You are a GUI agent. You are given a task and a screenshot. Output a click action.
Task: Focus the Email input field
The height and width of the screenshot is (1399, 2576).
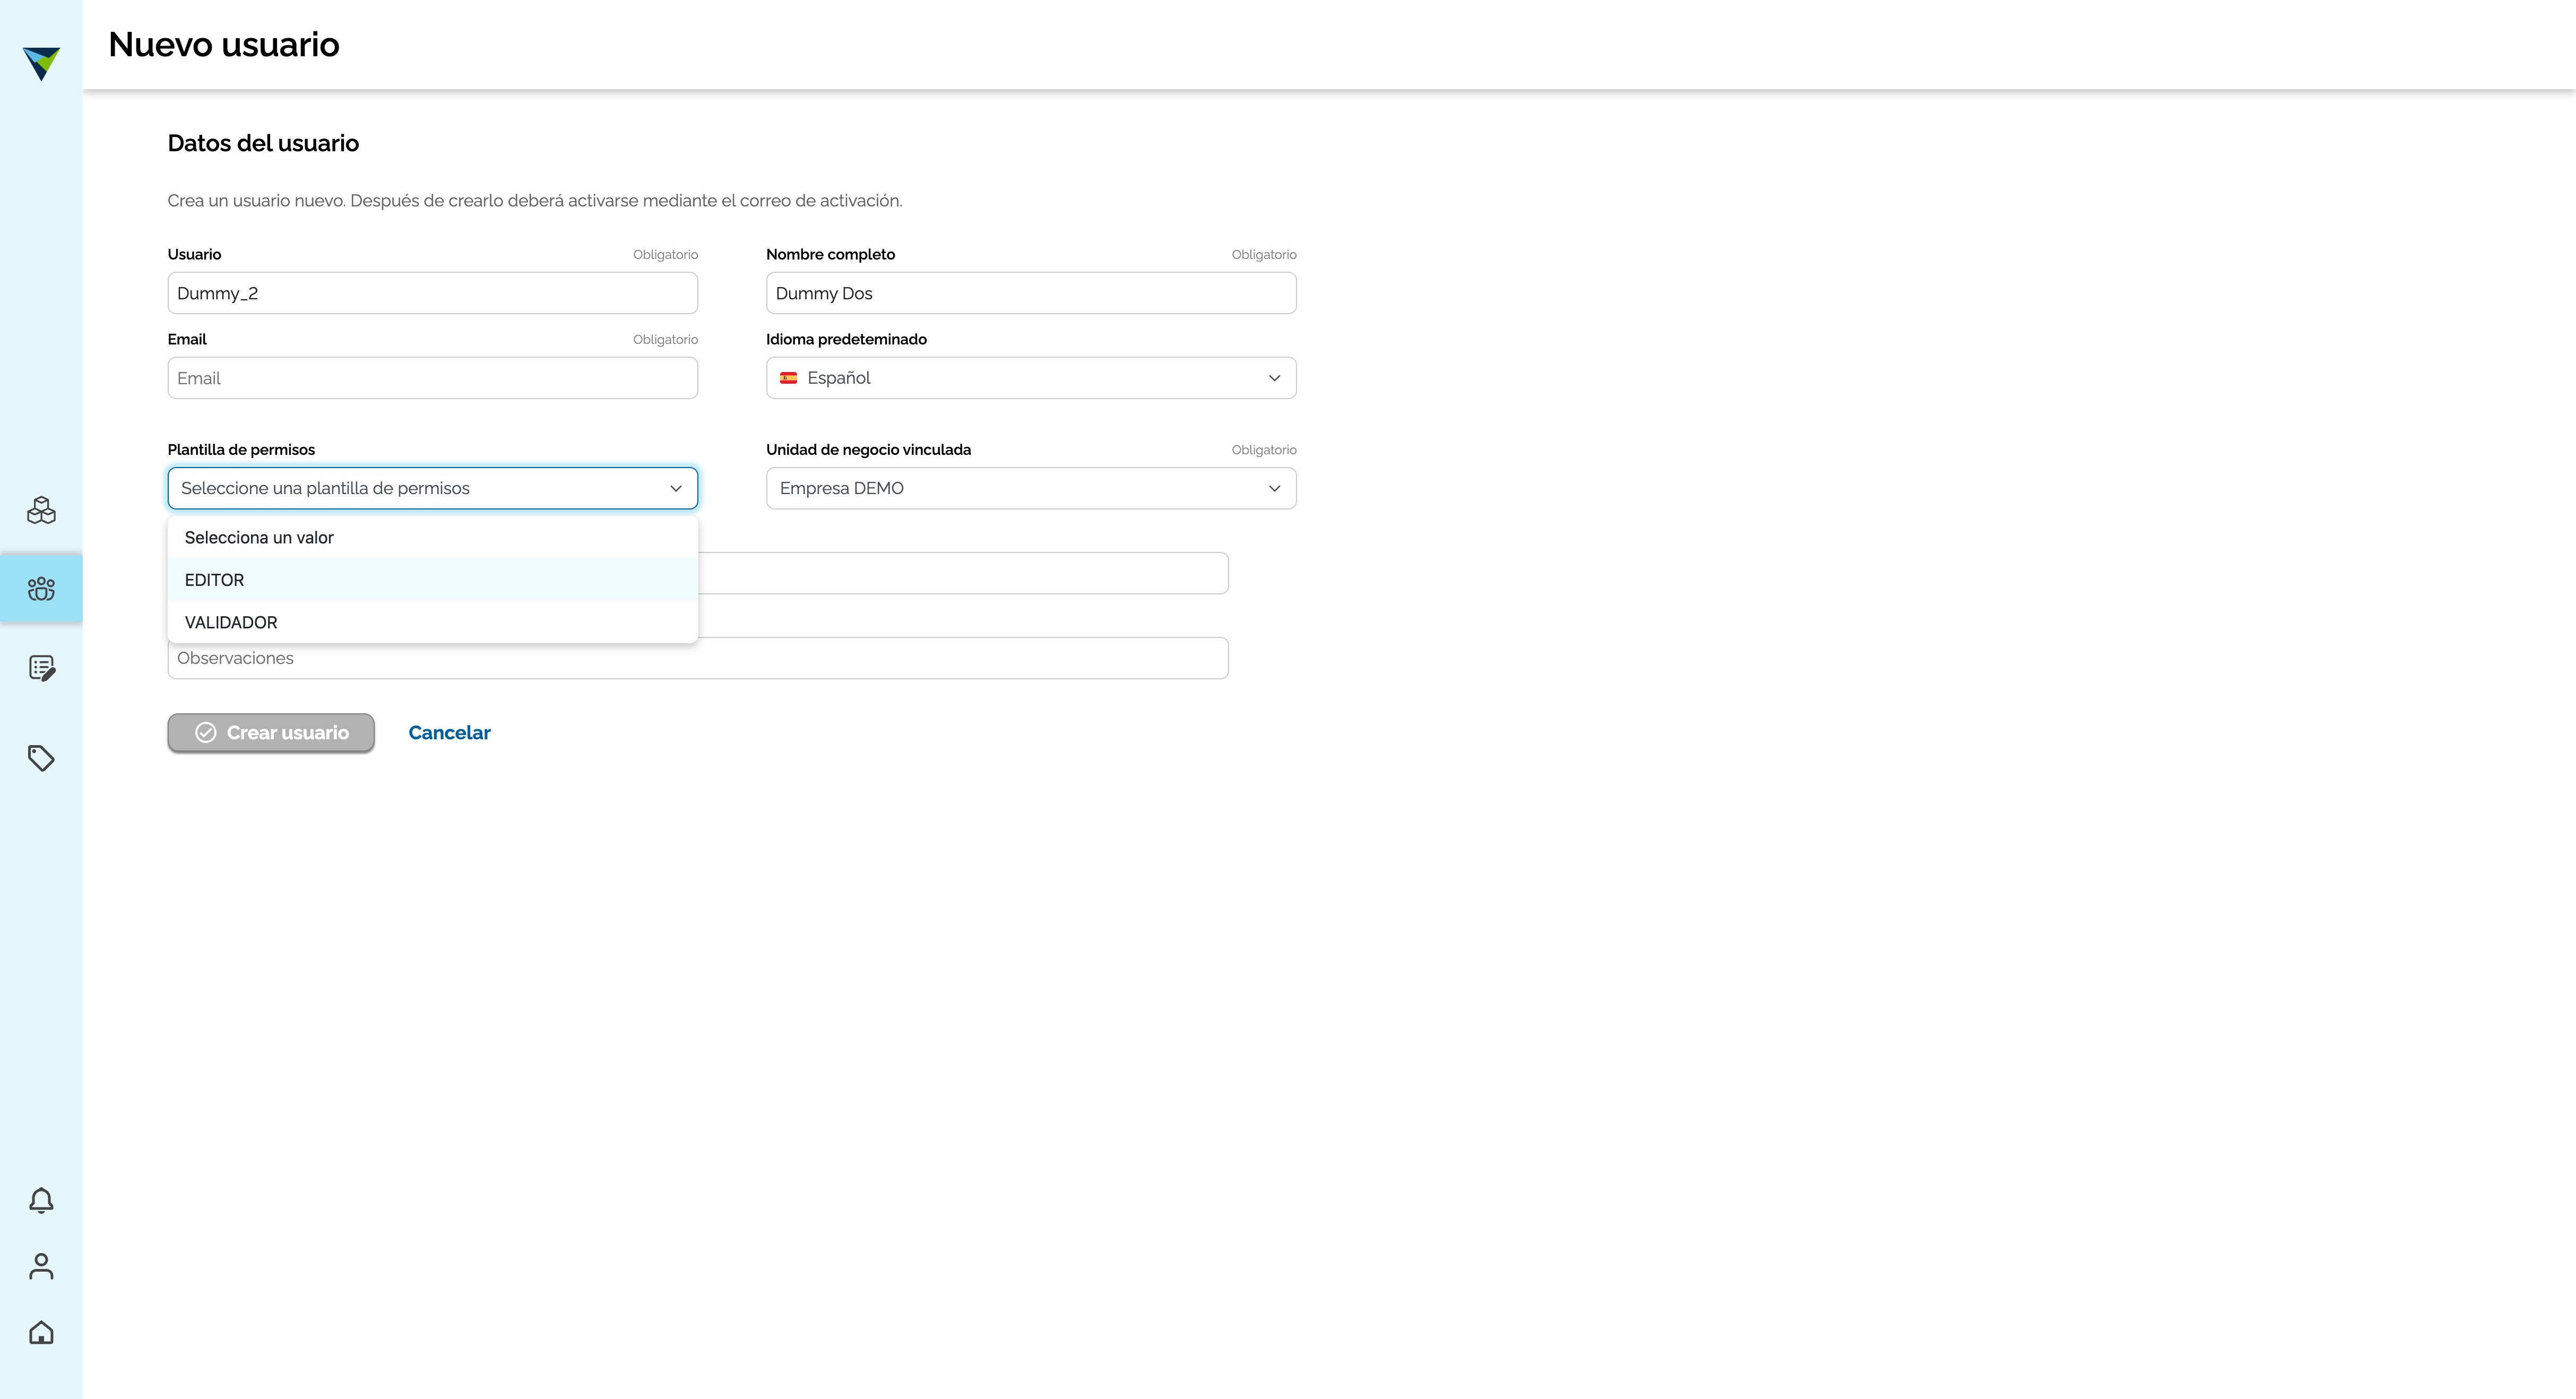433,378
